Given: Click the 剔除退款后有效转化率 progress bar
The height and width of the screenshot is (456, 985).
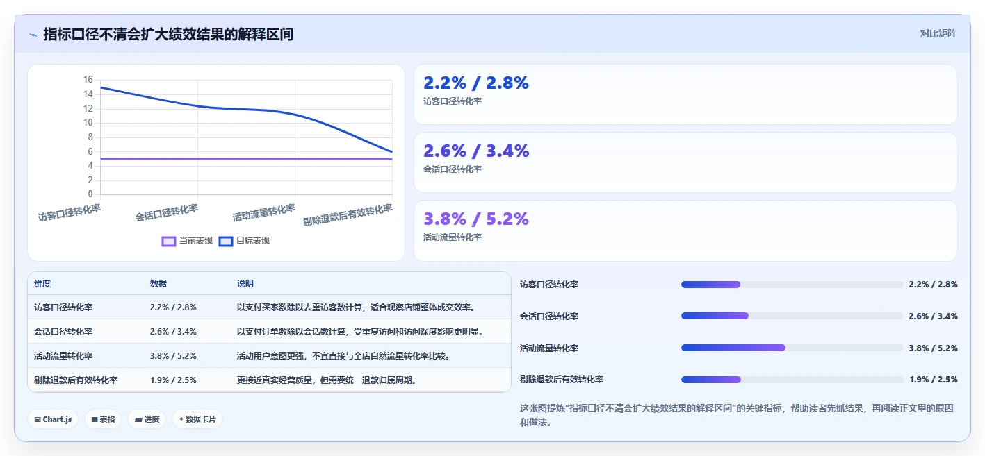Looking at the screenshot, I should click(x=792, y=380).
